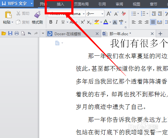The height and width of the screenshot is (138, 168).
Task: Apply numbered list formatting
Action: (143, 13)
